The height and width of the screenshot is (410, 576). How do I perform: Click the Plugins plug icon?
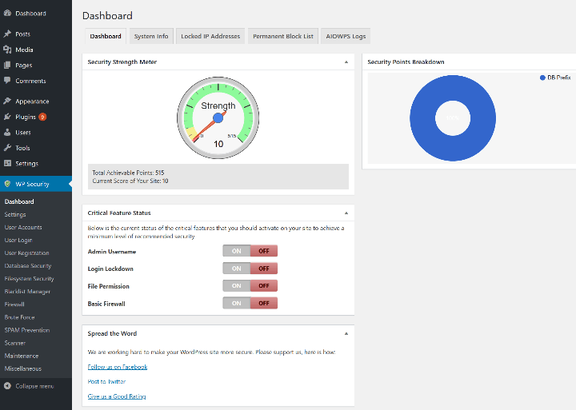(7, 117)
